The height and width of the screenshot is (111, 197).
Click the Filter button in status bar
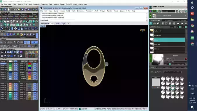(x=143, y=109)
